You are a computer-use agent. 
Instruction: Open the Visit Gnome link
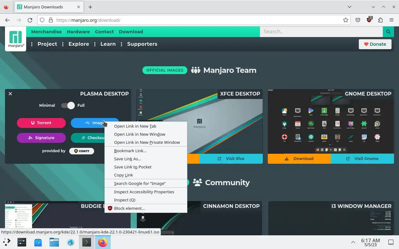[x=362, y=158]
